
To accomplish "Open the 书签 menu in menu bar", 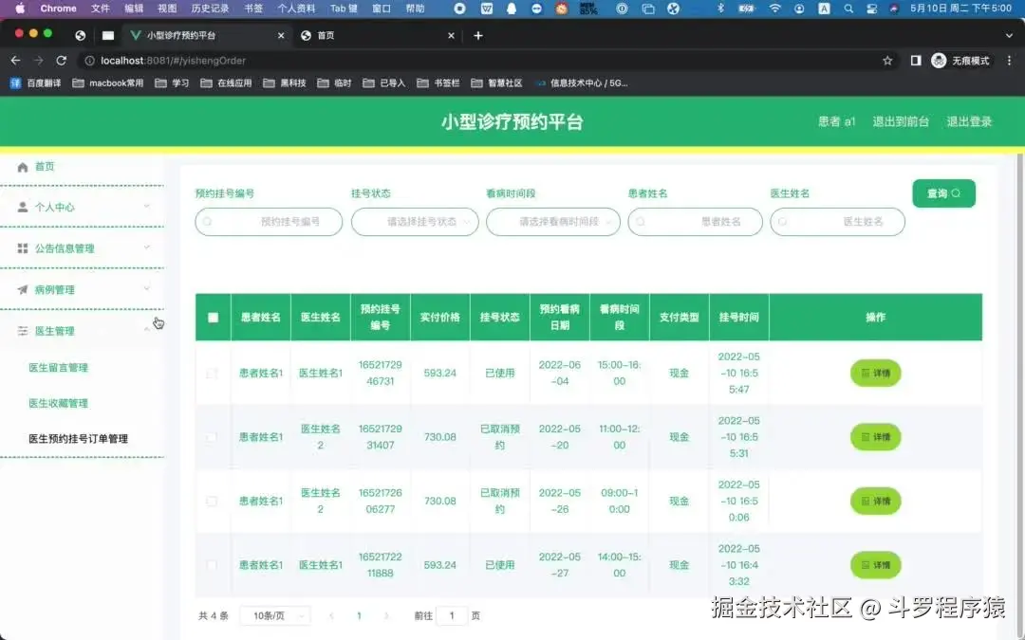I will click(253, 9).
